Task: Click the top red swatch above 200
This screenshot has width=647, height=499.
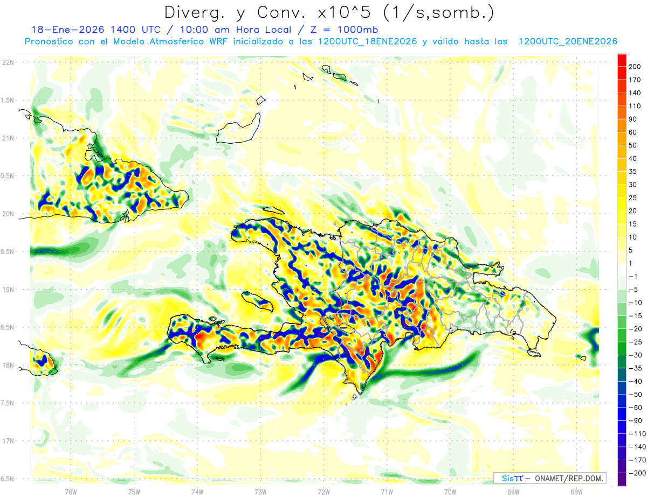Action: tap(622, 59)
